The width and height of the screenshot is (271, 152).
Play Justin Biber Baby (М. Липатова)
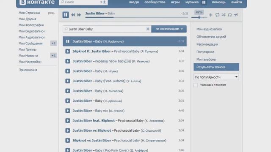(68, 91)
